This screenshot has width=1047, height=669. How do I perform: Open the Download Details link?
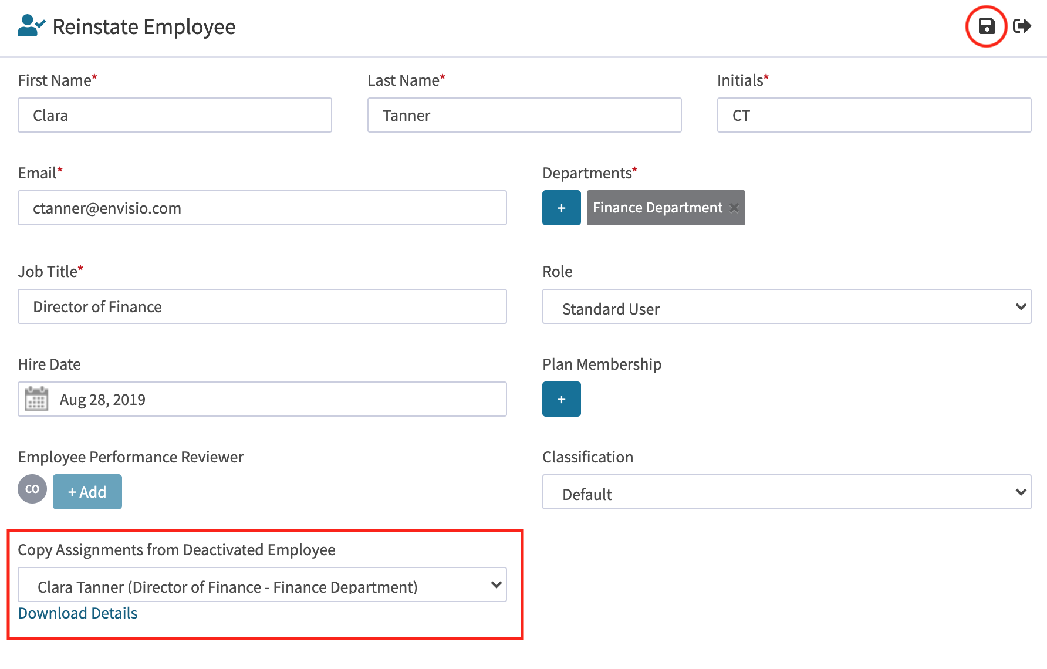pos(77,613)
